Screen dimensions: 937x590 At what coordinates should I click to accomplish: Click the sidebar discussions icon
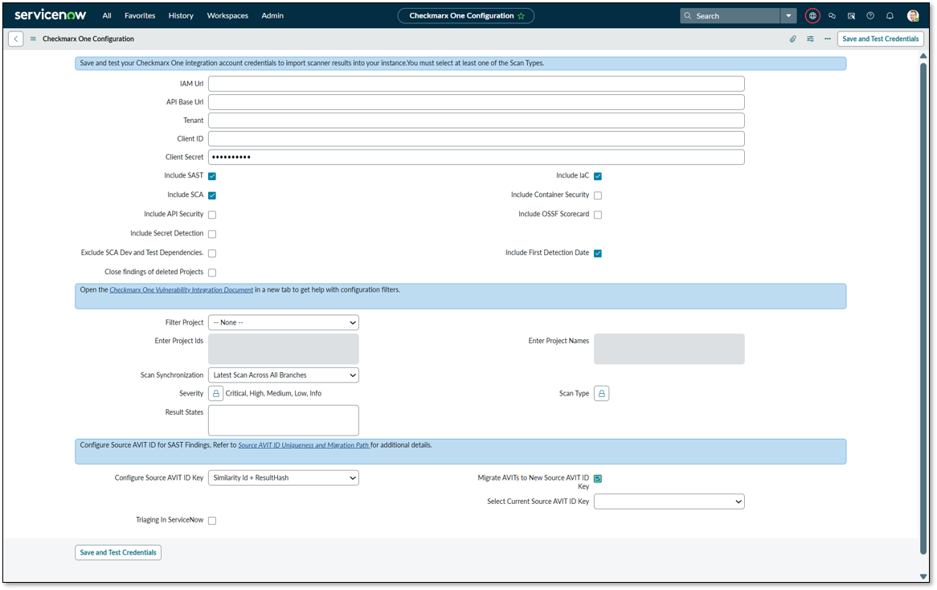pos(851,16)
